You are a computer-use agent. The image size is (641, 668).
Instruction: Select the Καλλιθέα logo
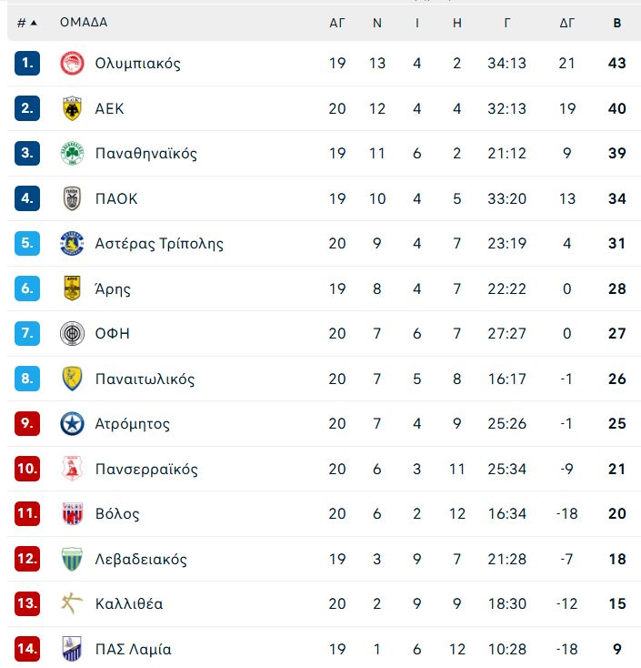tap(72, 603)
